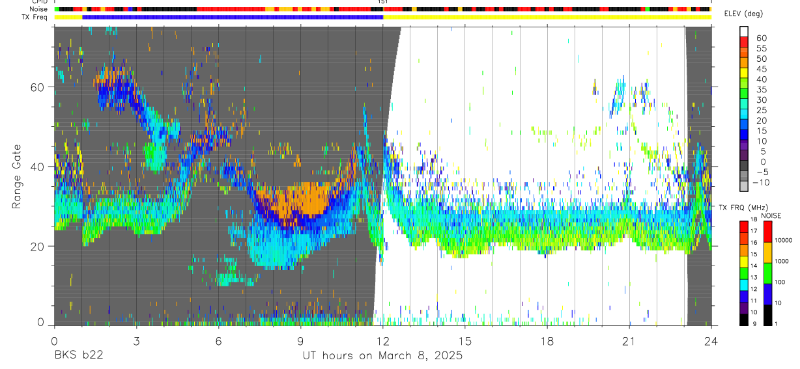Click the 9 label on the TX FRQ legend
800x369 pixels.
coord(753,324)
